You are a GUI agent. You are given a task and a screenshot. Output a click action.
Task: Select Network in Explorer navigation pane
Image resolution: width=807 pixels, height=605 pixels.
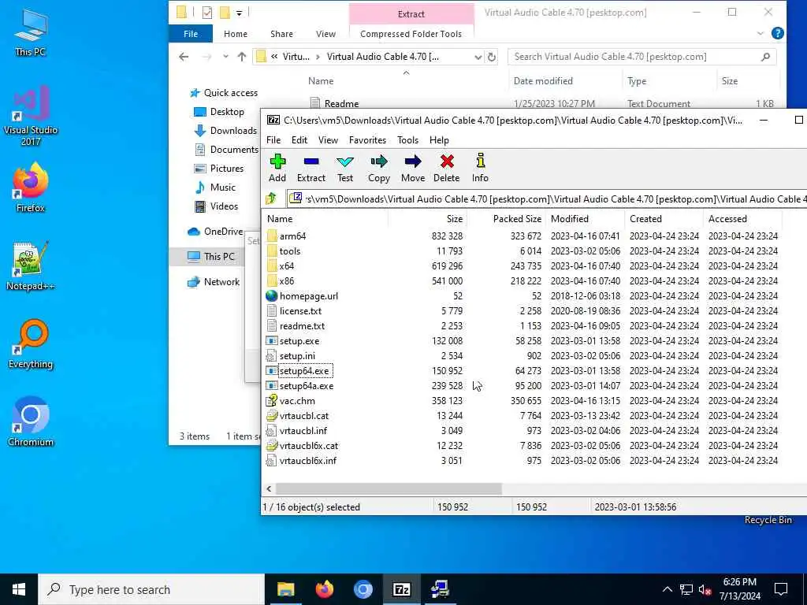coord(214,282)
